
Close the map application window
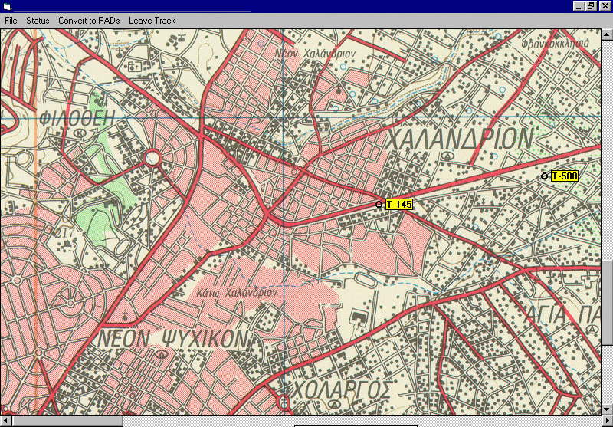tap(605, 5)
